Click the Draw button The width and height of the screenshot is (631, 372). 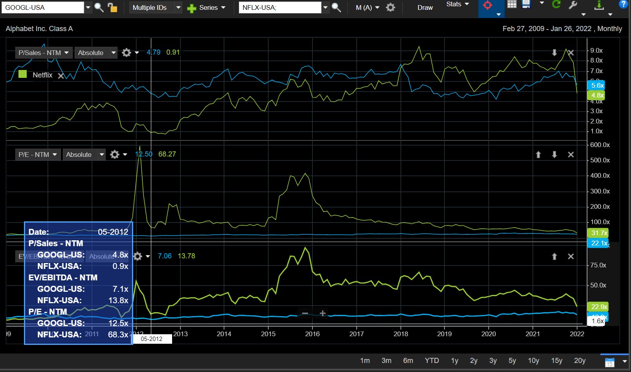pyautogui.click(x=425, y=7)
